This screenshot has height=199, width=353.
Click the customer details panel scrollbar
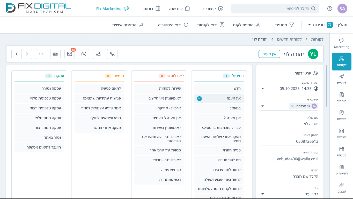pos(326,86)
